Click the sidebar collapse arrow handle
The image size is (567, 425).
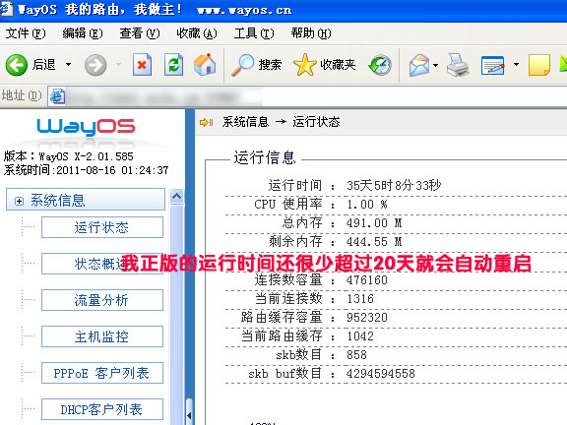[x=189, y=415]
